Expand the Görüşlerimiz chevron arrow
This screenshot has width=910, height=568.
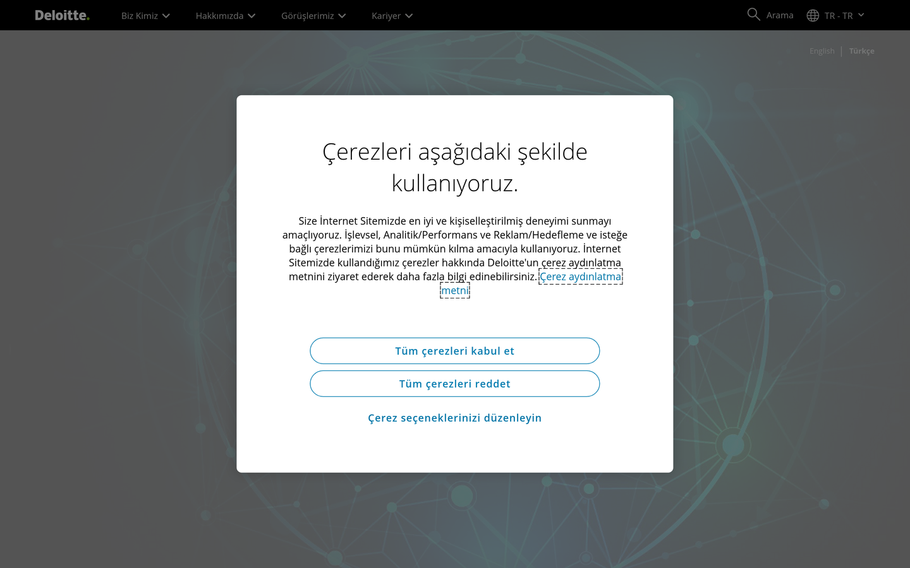[342, 16]
